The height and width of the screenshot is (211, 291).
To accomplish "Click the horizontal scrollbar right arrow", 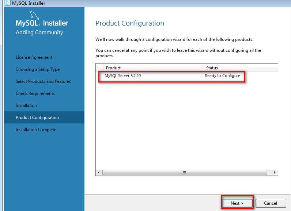I will click(275, 172).
